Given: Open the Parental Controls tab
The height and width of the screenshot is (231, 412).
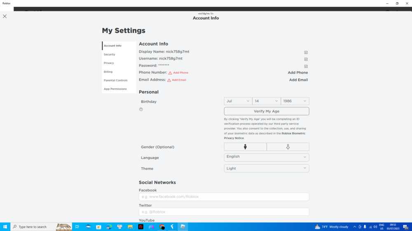Looking at the screenshot, I should point(119,80).
